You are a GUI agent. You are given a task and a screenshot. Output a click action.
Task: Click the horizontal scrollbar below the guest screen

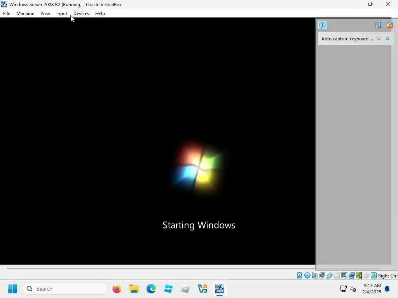[161, 268]
